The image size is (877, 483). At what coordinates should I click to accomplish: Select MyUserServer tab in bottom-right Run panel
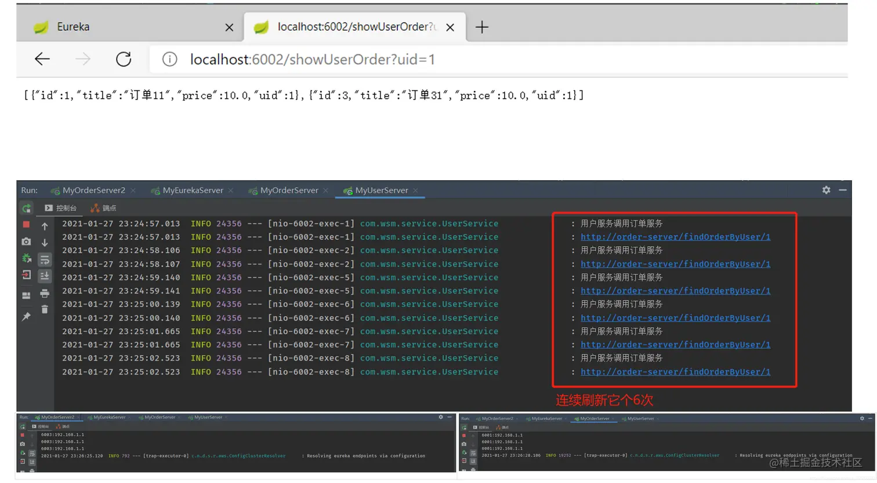pos(640,418)
